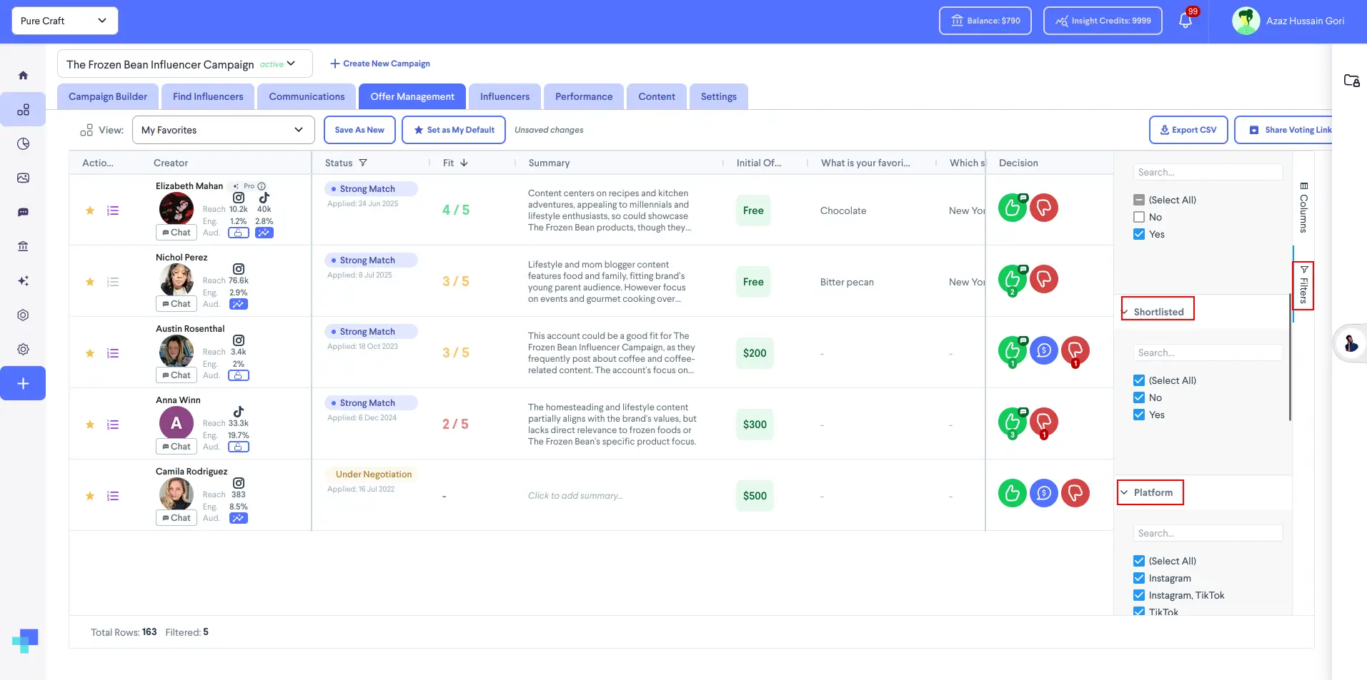Check the 'No' option in top filter
Screen dimensions: 1367x680
pos(1139,217)
